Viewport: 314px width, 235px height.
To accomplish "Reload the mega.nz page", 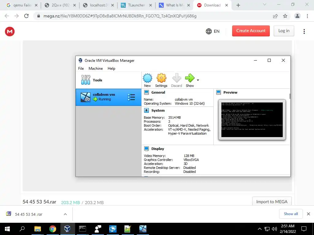I will point(26,16).
